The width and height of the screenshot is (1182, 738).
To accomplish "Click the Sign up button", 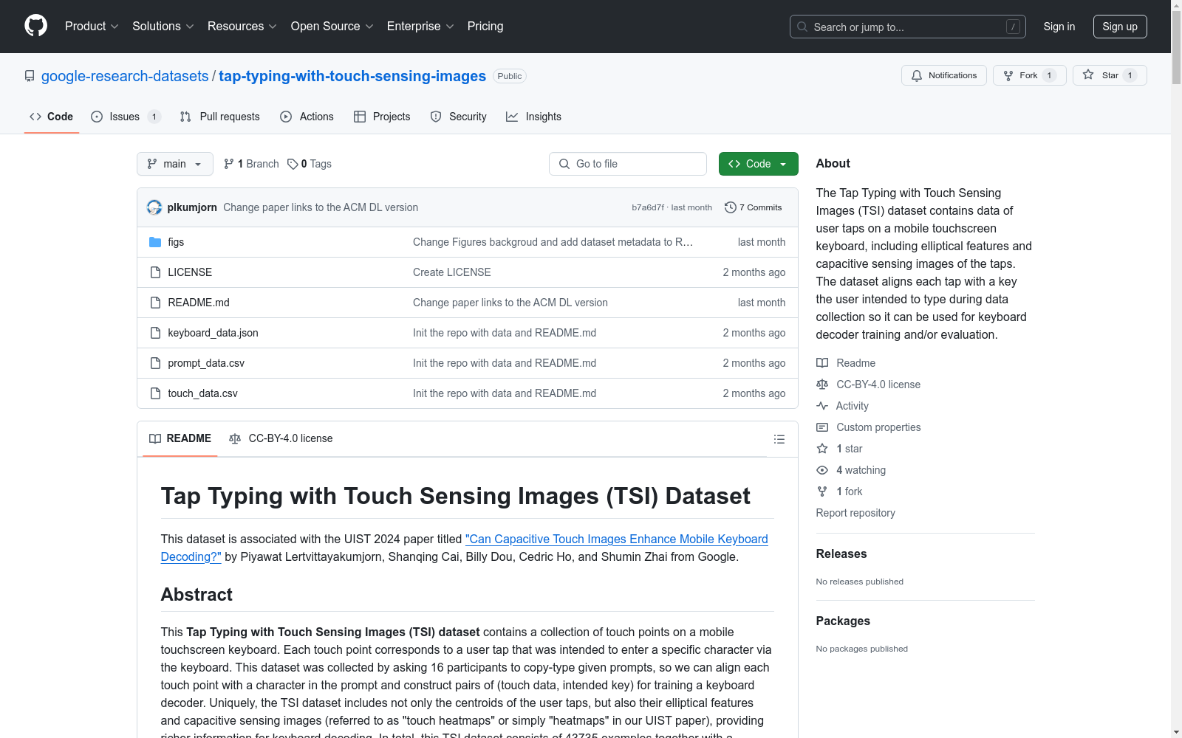I will [x=1120, y=27].
